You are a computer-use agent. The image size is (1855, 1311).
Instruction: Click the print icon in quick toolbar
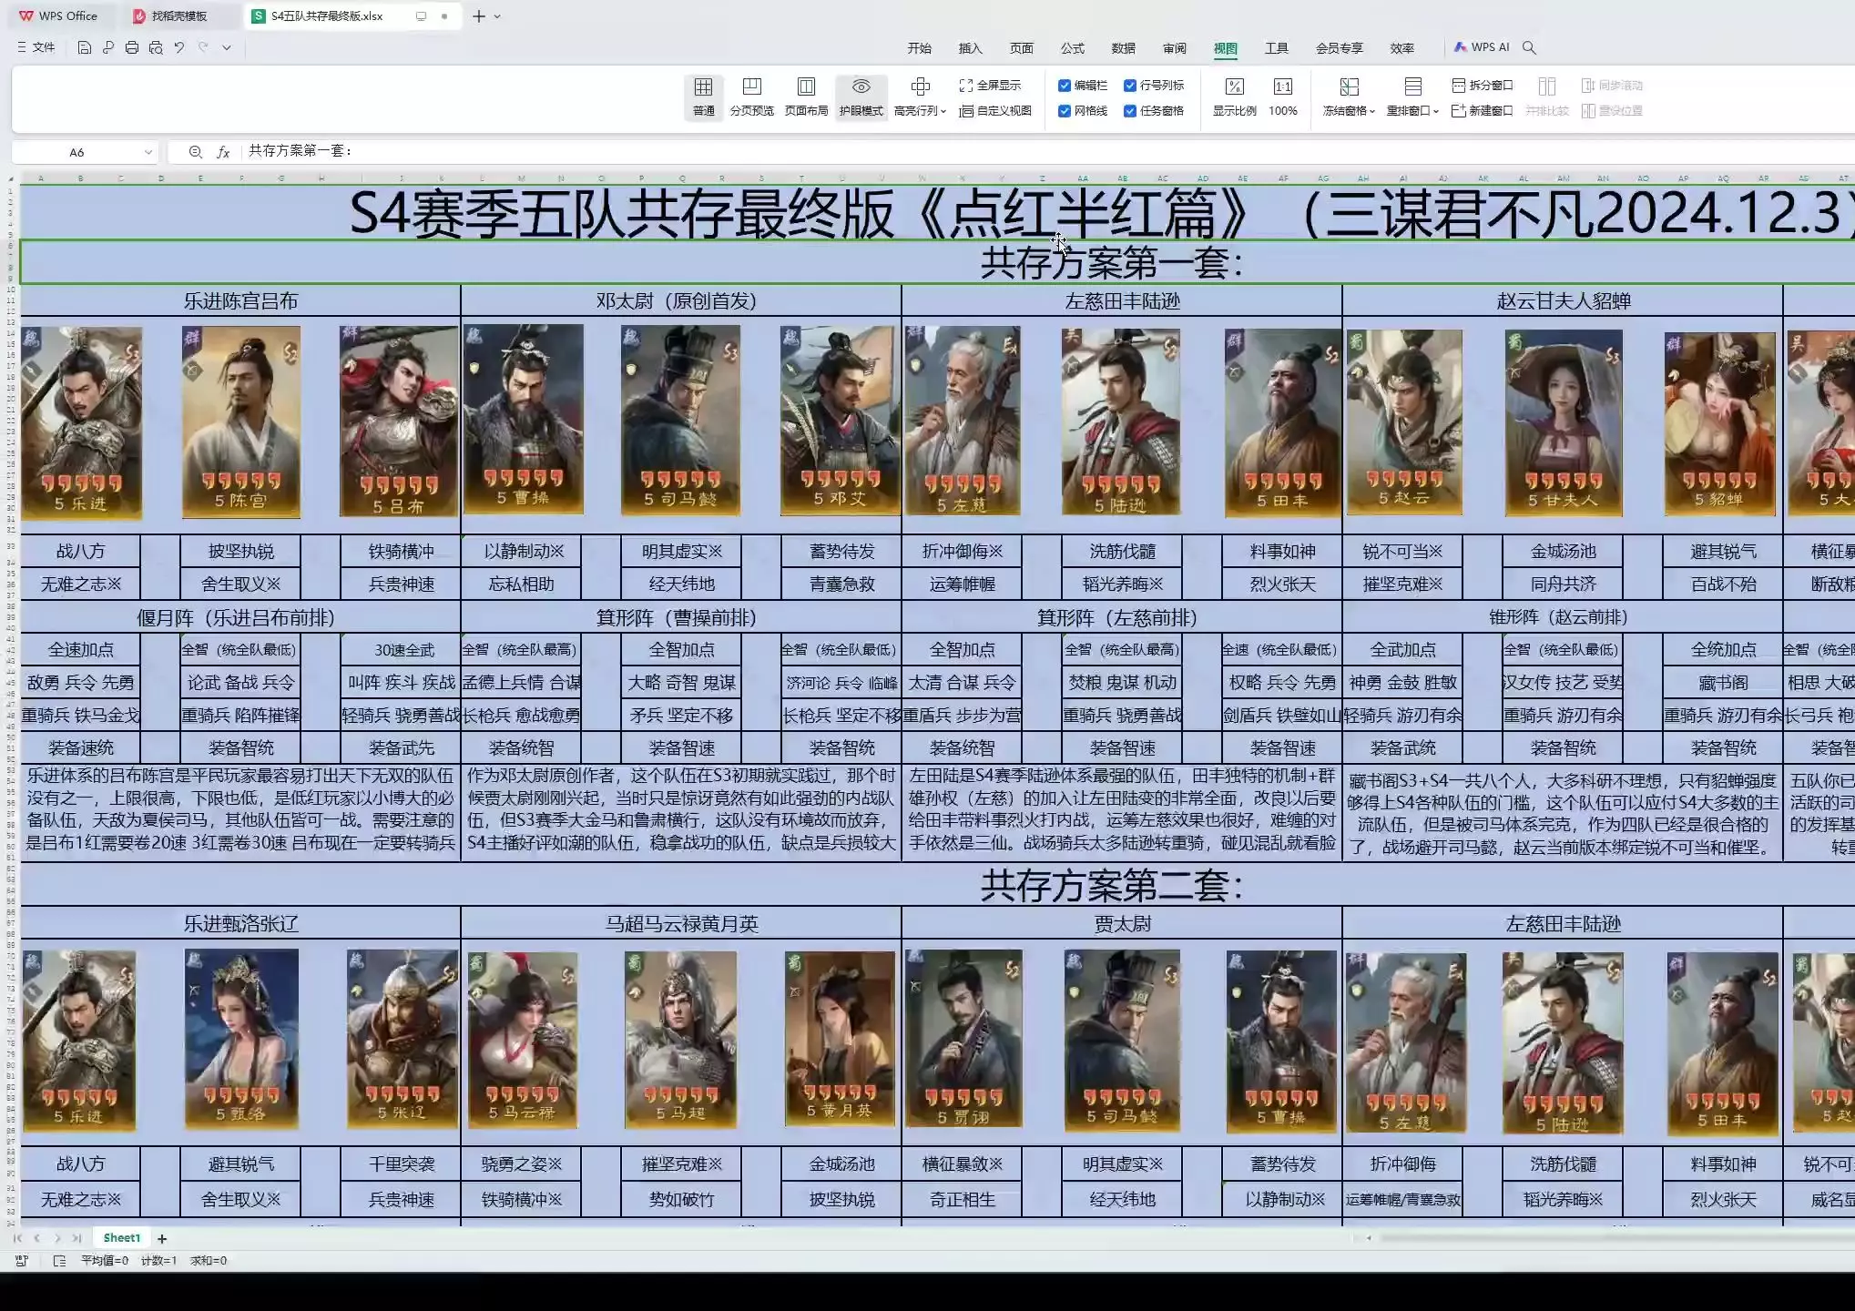pyautogui.click(x=132, y=47)
